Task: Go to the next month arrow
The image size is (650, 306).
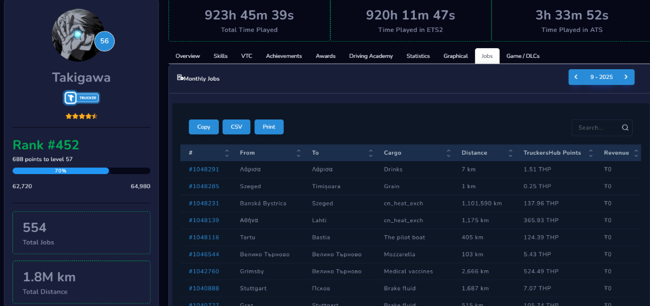Action: click(626, 77)
